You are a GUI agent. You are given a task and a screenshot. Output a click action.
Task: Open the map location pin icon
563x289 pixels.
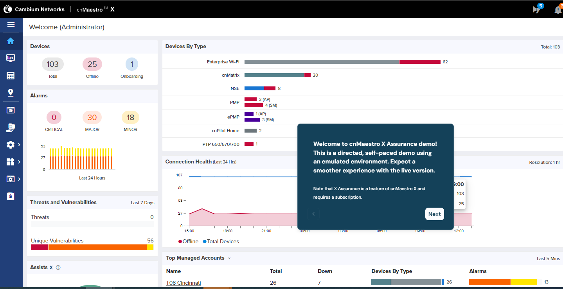(x=11, y=93)
